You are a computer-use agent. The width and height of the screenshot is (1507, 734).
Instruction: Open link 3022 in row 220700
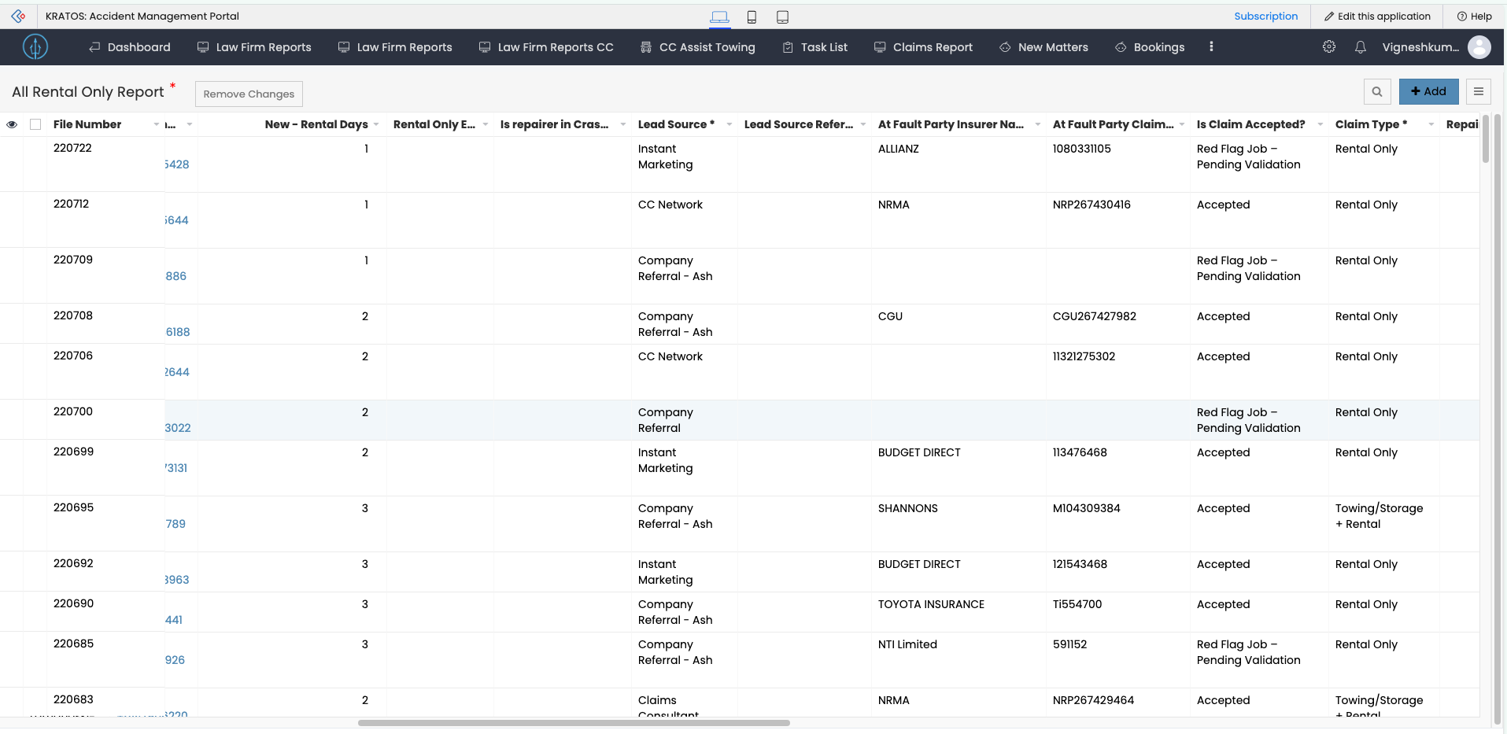point(178,428)
